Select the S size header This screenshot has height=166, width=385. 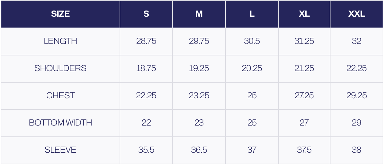[146, 14]
